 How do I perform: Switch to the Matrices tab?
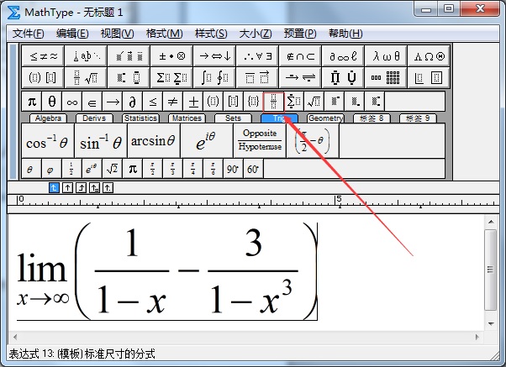[x=187, y=118]
